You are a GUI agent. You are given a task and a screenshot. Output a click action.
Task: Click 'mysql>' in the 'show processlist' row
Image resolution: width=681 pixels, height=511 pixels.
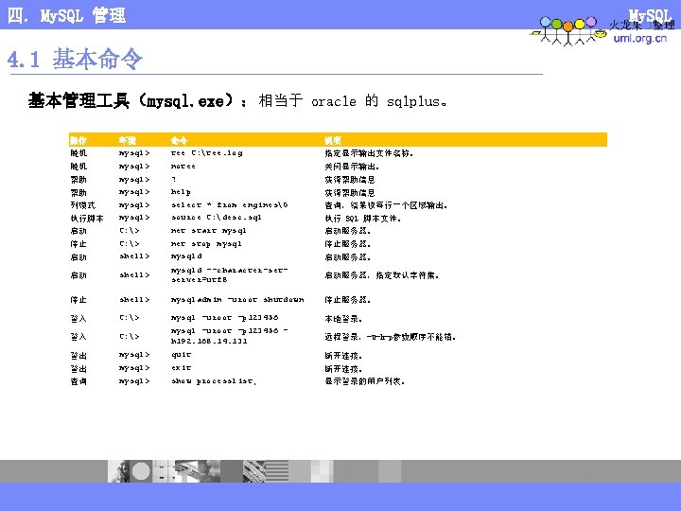tap(134, 381)
